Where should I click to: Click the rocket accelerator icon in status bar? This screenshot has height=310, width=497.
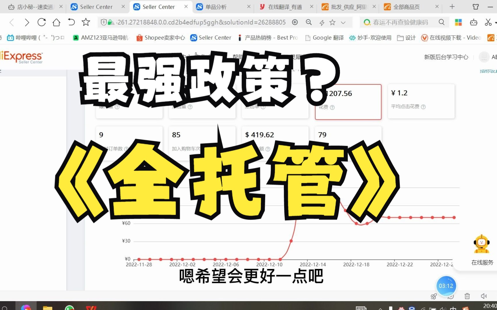(433, 296)
